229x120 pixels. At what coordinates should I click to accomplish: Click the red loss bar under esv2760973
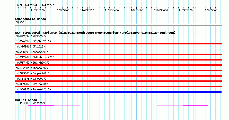(118, 44)
